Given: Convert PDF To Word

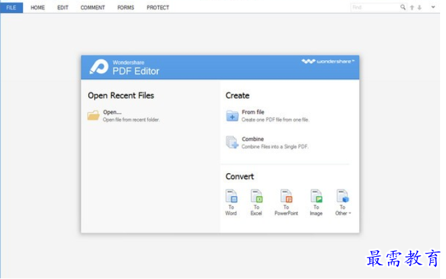Looking at the screenshot, I should (231, 203).
